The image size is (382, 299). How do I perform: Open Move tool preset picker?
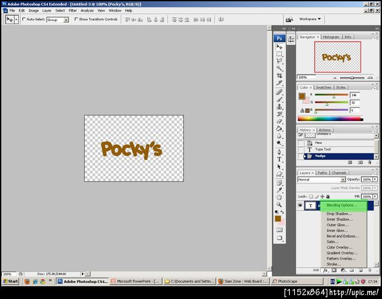point(17,20)
